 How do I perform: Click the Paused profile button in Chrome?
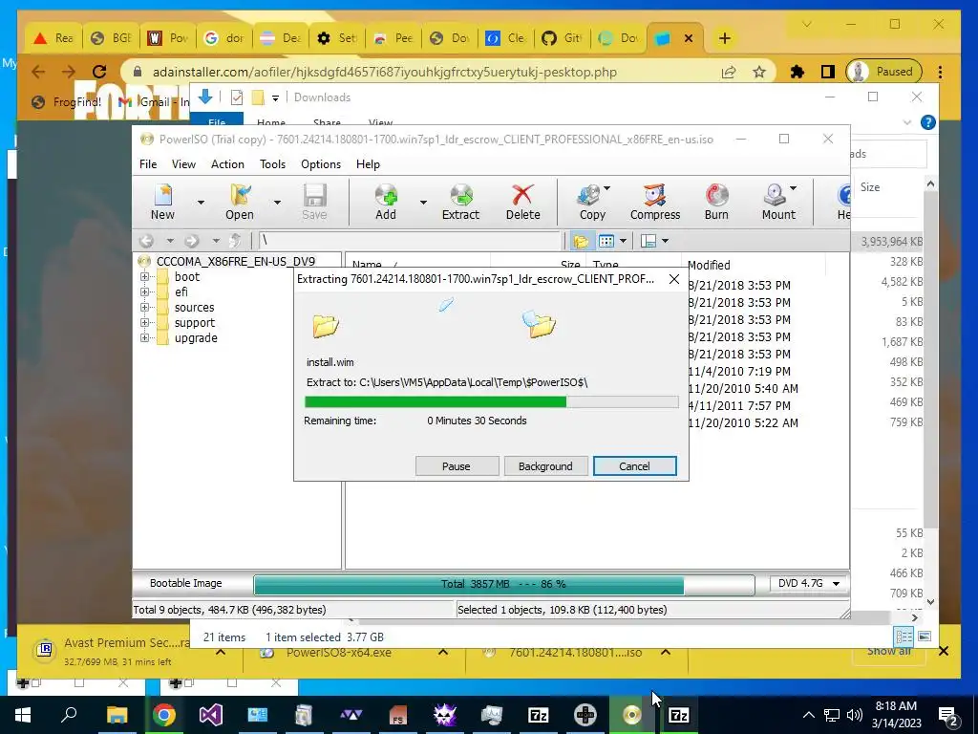pyautogui.click(x=883, y=72)
